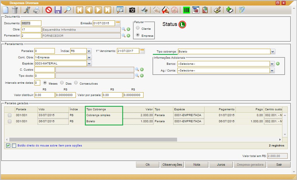The height and width of the screenshot is (180, 297).
Task: Print the expense using the printer icon
Action: click(x=36, y=10)
